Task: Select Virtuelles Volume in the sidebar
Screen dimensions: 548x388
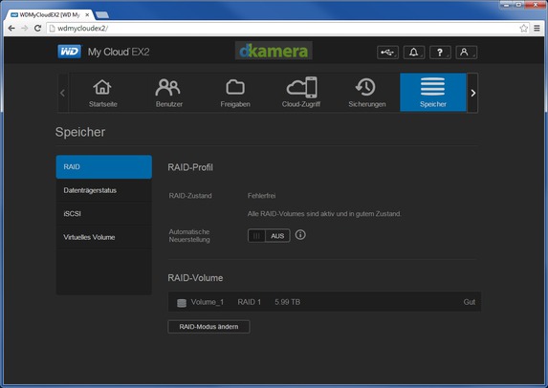Action: 104,237
